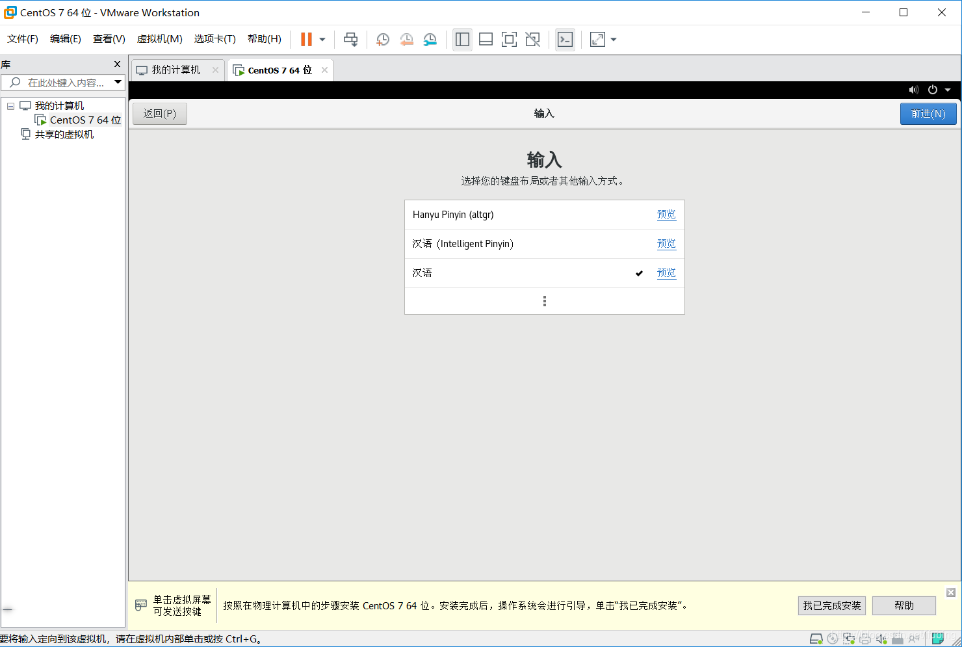Close the CentOS 7 64 位 tab
The width and height of the screenshot is (962, 647).
324,70
